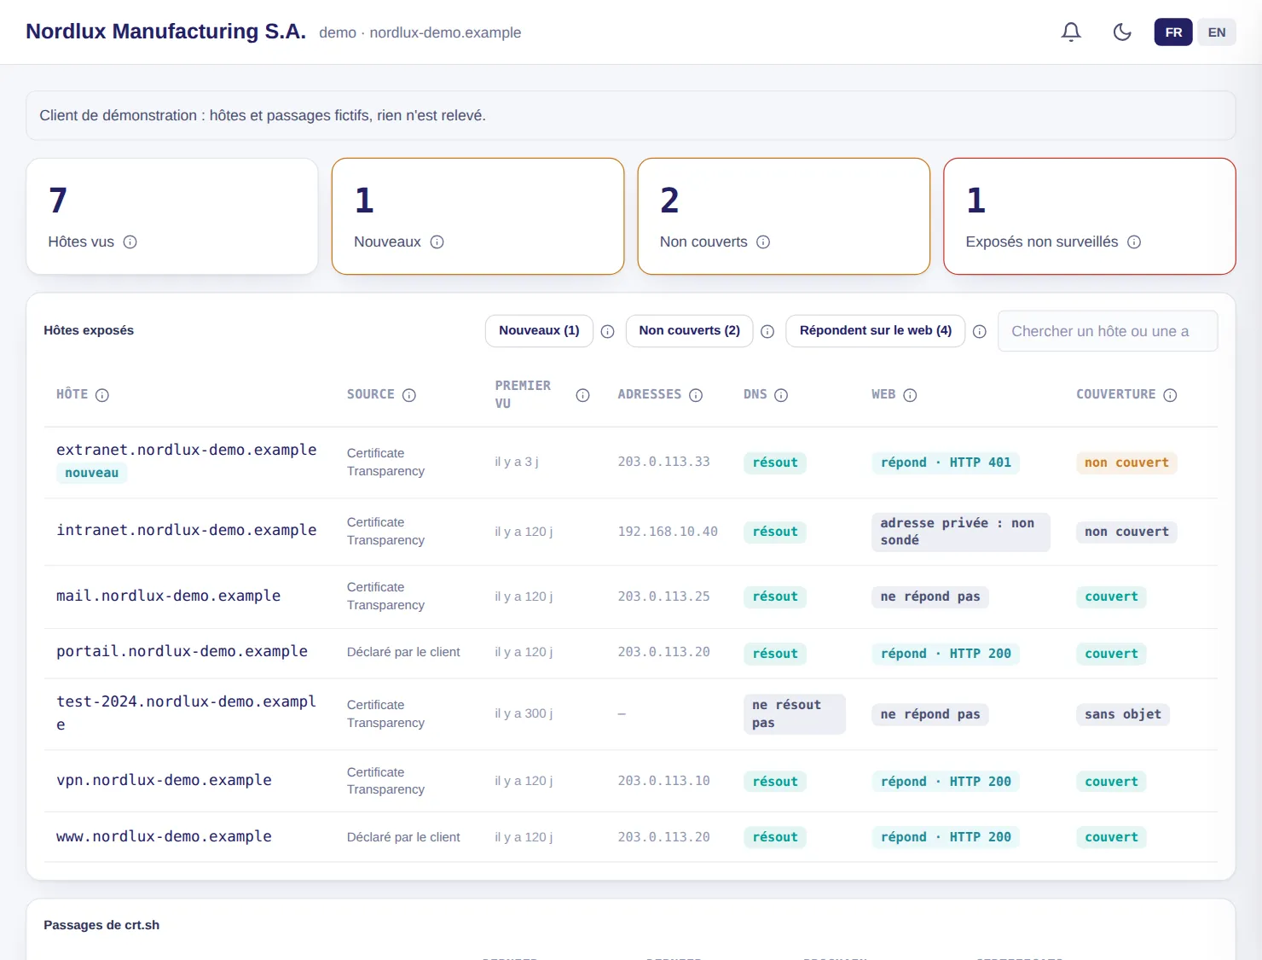Toggle dark mode moon icon
Image resolution: width=1262 pixels, height=960 pixels.
coord(1122,32)
